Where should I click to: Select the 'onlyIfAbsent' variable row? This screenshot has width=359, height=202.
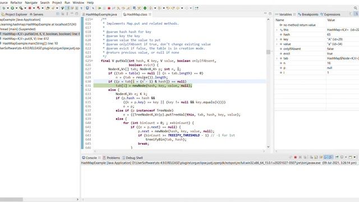pyautogui.click(x=317, y=49)
